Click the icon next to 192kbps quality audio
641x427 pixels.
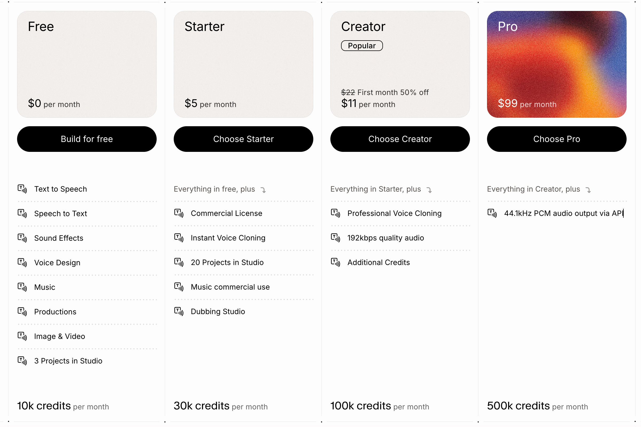point(335,238)
